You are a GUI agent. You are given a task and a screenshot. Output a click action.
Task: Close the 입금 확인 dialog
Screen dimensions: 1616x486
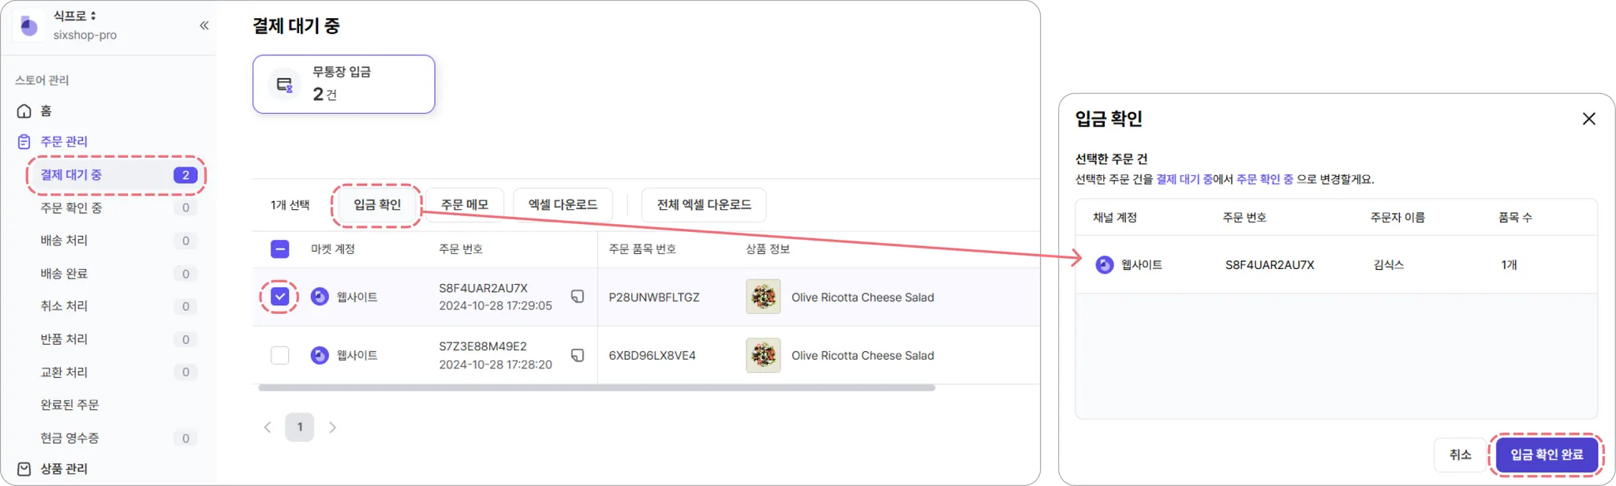pos(1589,118)
